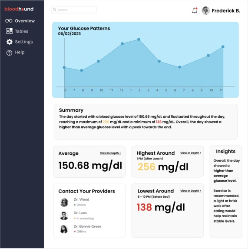
Task: Open the Overview glasses icon
Action: point(9,21)
